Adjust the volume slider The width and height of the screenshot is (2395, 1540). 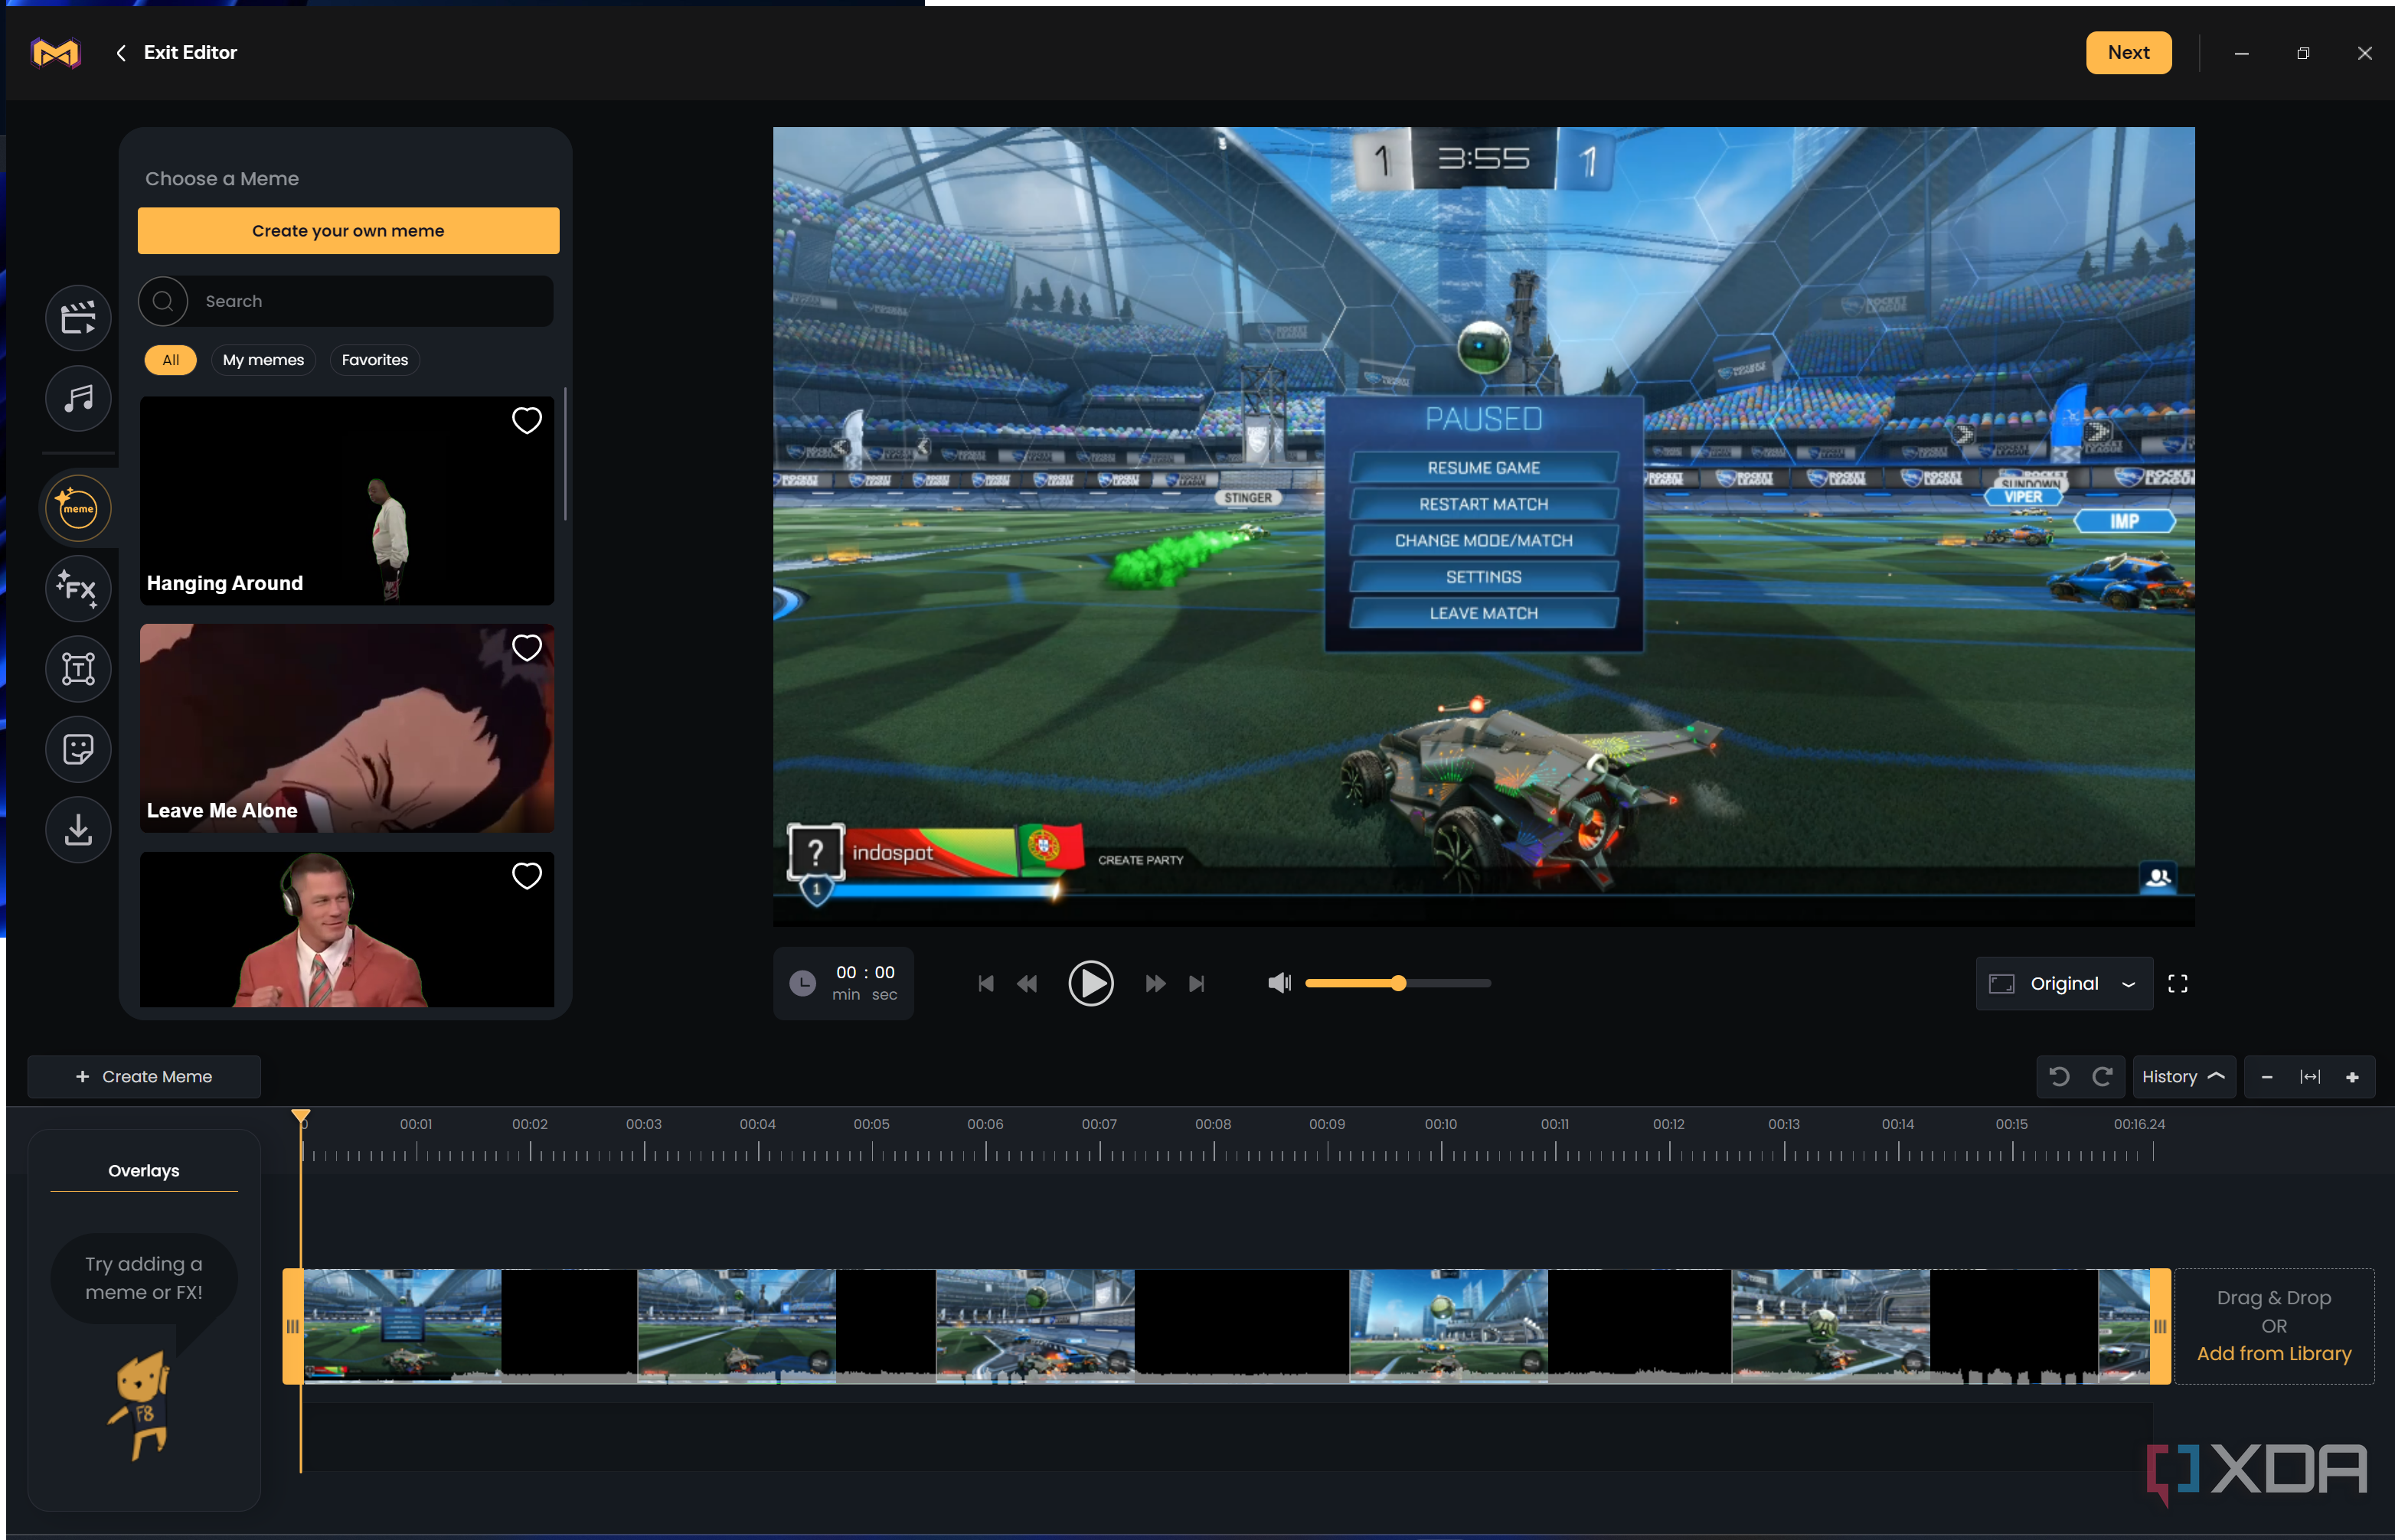pos(1397,984)
